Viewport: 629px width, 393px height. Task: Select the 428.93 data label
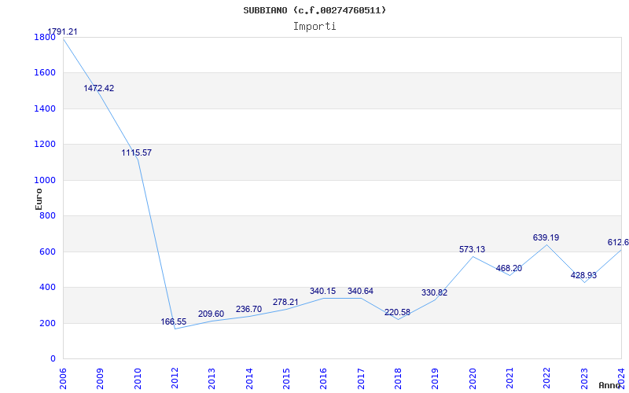(583, 276)
